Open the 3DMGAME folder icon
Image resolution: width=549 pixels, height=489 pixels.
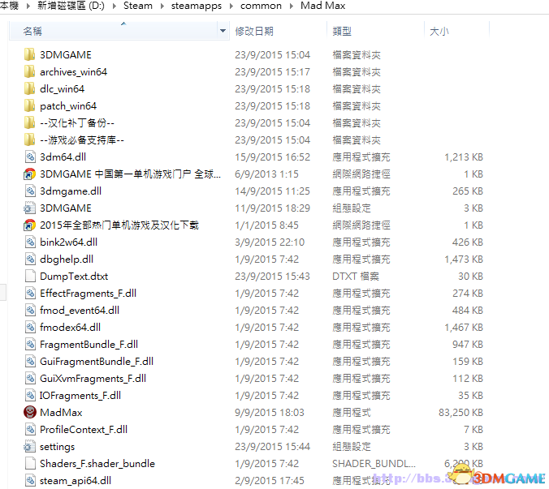pos(29,54)
